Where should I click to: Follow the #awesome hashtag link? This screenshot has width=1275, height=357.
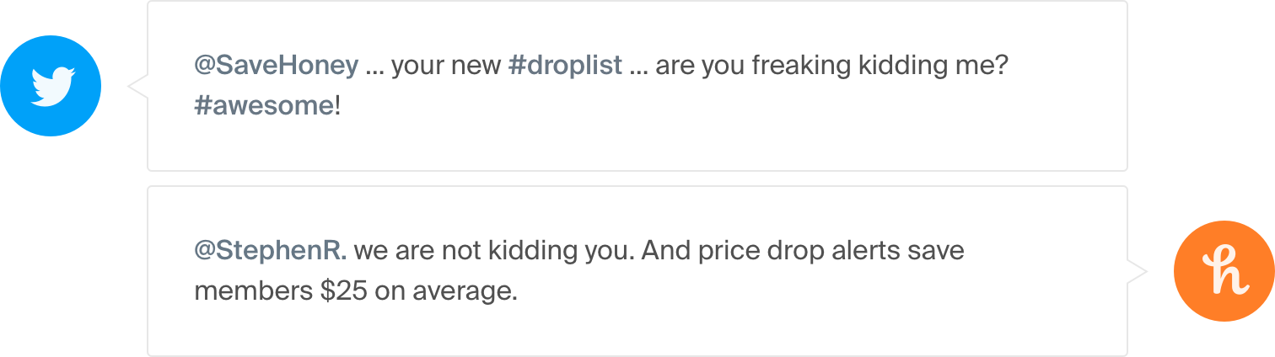(x=264, y=107)
